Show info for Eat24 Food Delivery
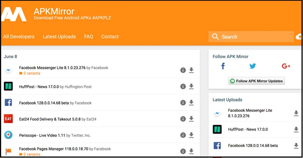The width and height of the screenshot is (303, 158). tap(183, 119)
